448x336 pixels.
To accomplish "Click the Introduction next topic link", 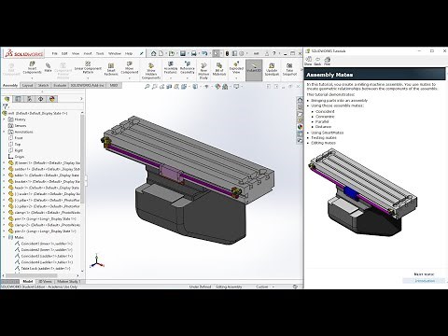I will pyautogui.click(x=425, y=281).
